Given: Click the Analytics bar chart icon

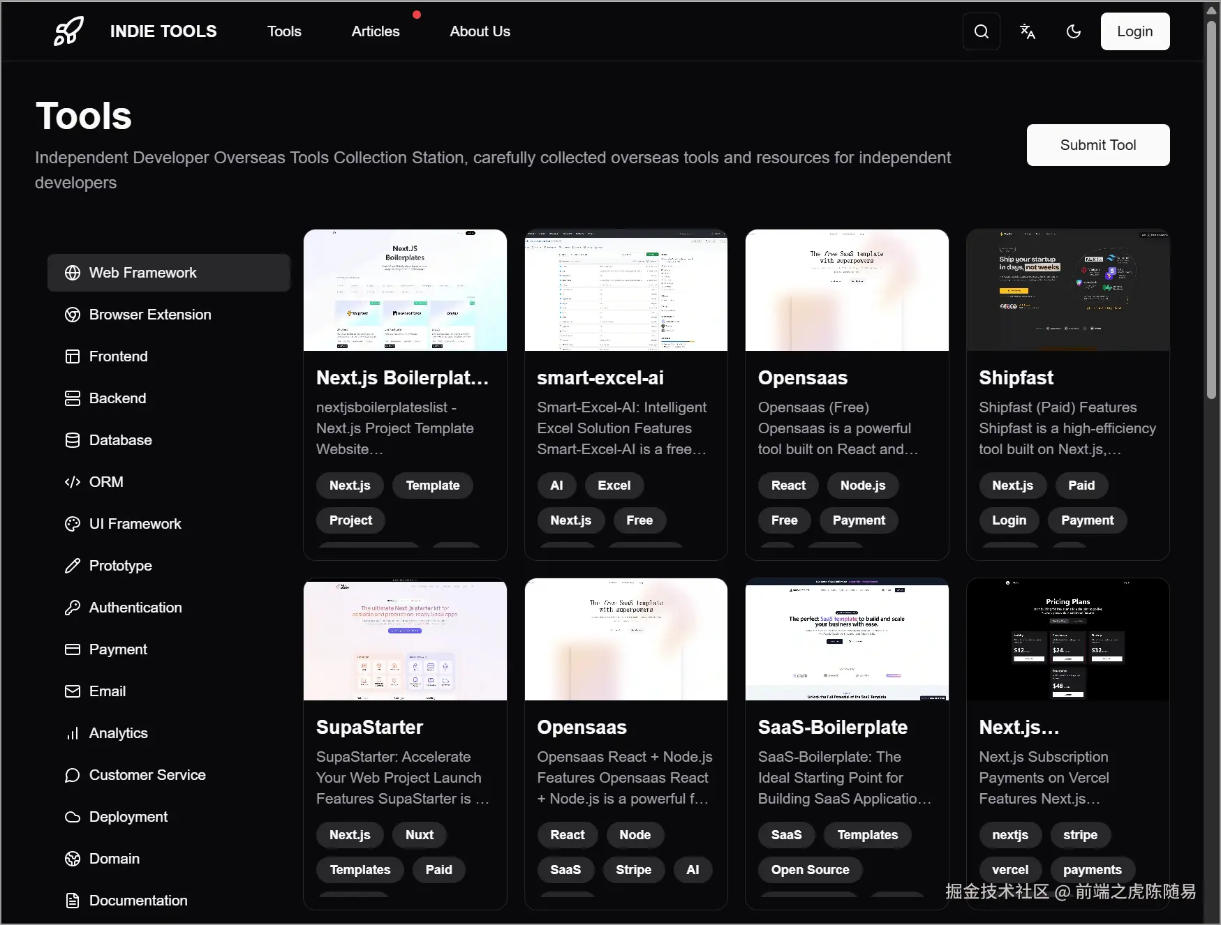Looking at the screenshot, I should click(x=73, y=733).
